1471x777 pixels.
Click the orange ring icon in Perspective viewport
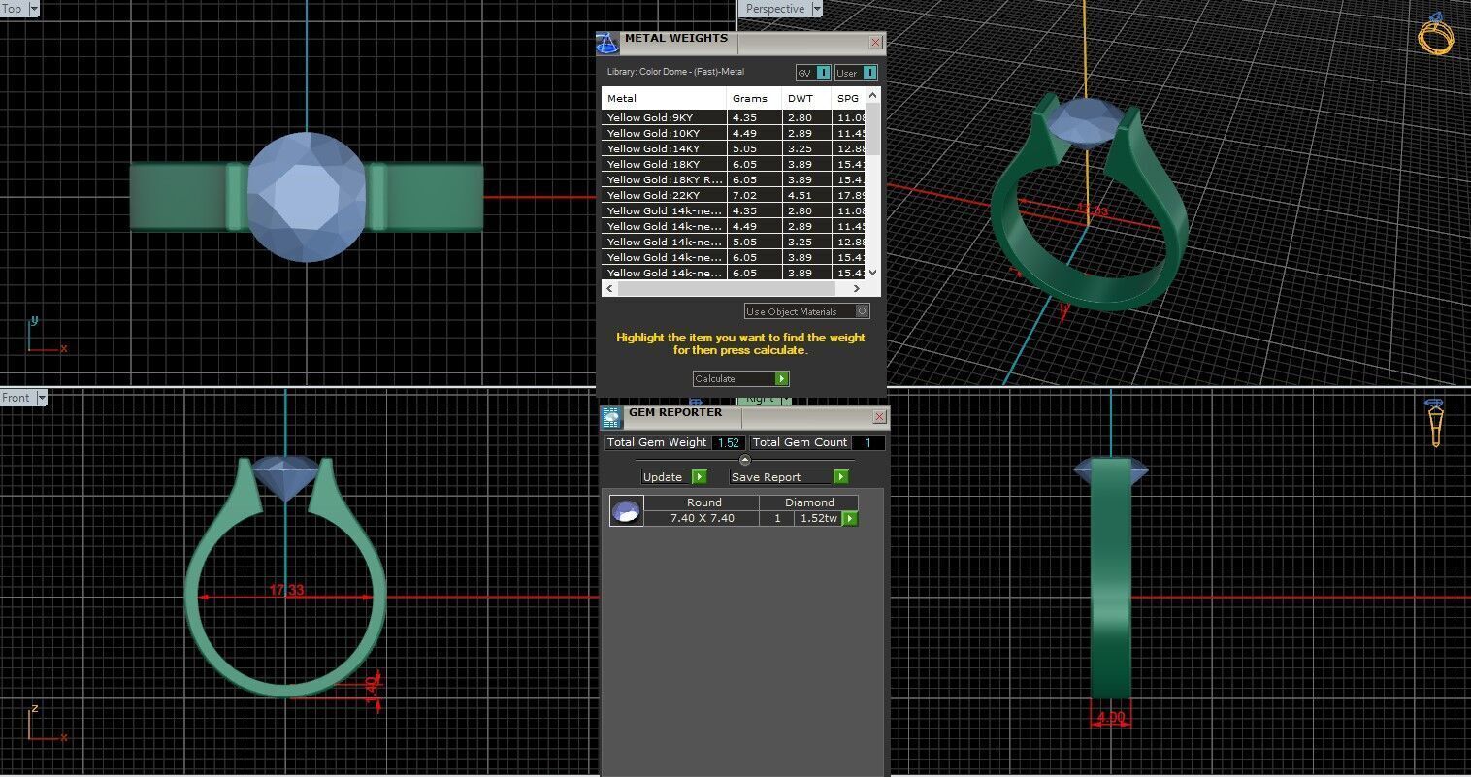[1435, 35]
